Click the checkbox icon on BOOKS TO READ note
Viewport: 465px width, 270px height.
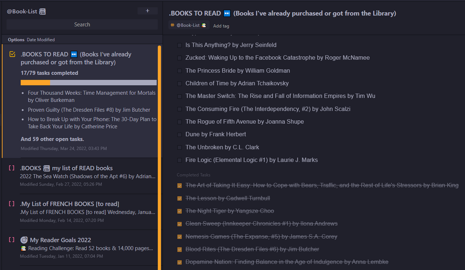(x=12, y=54)
